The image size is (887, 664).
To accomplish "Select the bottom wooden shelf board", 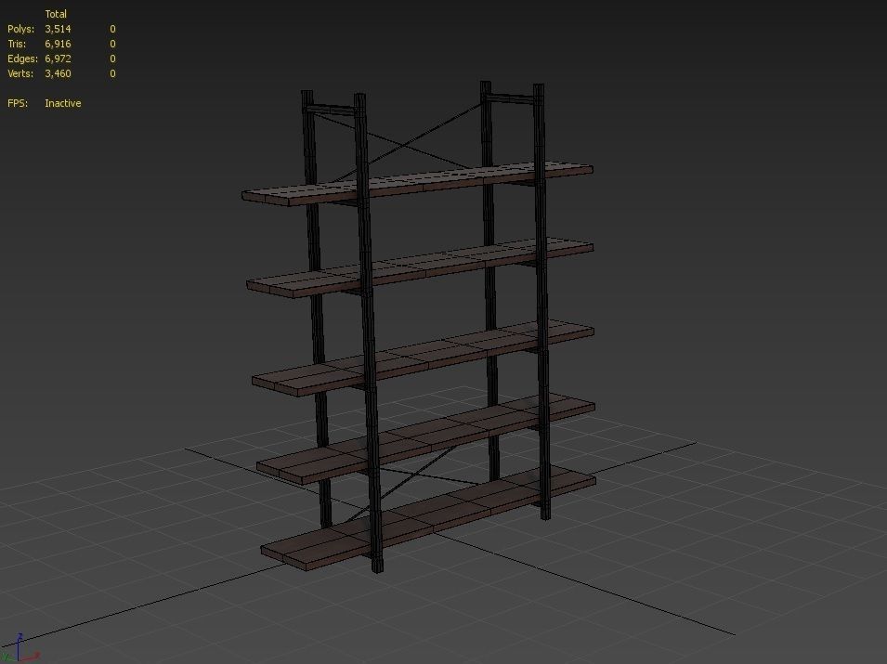I will pyautogui.click(x=428, y=517).
